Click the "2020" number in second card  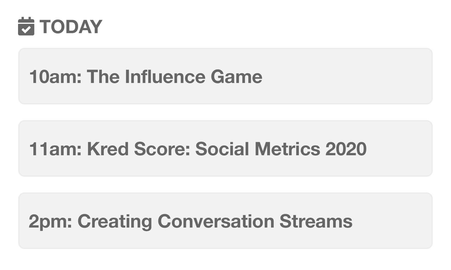pos(346,149)
